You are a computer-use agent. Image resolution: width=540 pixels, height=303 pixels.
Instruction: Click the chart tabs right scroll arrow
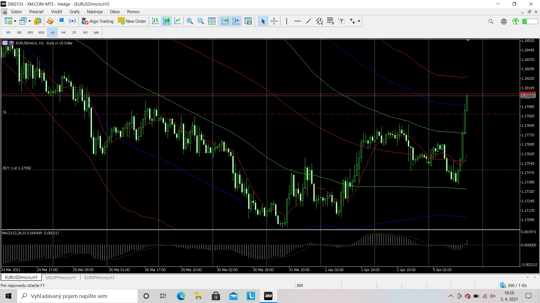pyautogui.click(x=535, y=277)
